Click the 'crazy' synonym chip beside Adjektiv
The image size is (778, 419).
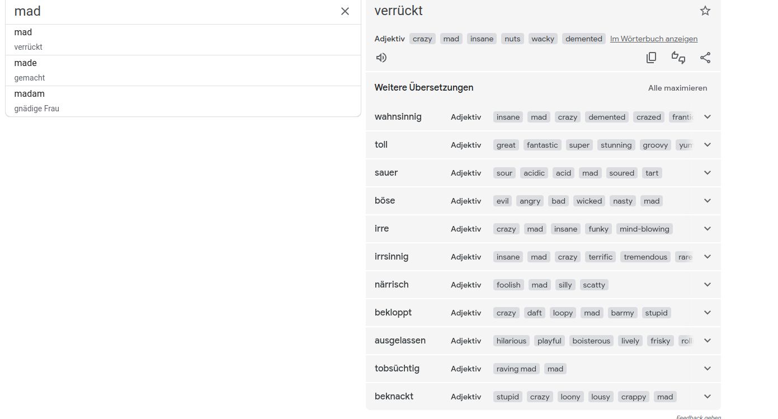[x=422, y=39]
